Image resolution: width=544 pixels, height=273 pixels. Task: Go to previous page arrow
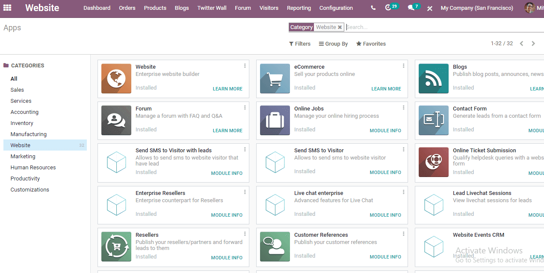(521, 44)
